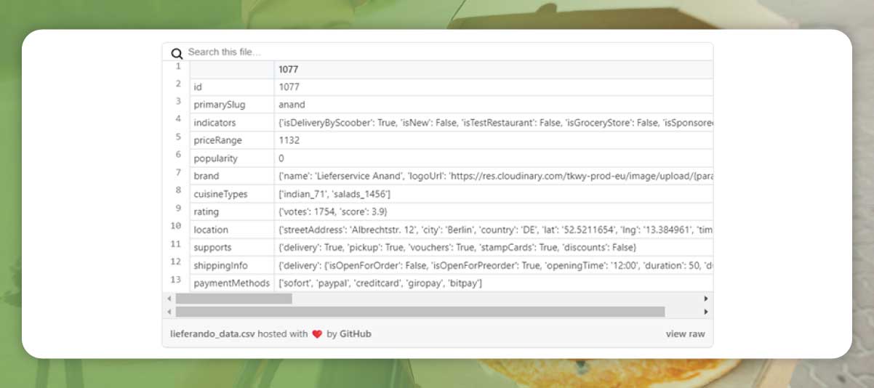Focus the 'Search this file...' field
Screen dimensions: 874x388
tap(447, 52)
